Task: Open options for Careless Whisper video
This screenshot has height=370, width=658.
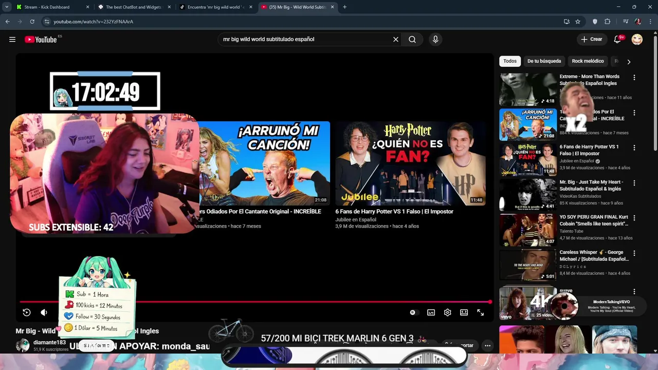Action: pyautogui.click(x=634, y=253)
